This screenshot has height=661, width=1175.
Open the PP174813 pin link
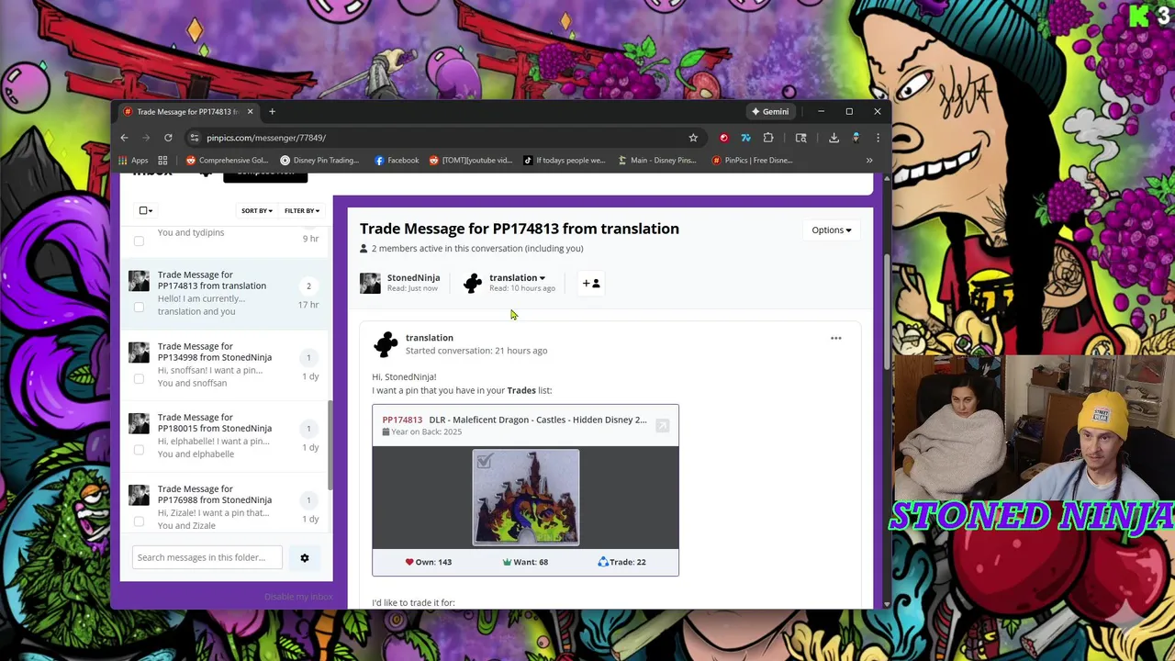click(402, 420)
